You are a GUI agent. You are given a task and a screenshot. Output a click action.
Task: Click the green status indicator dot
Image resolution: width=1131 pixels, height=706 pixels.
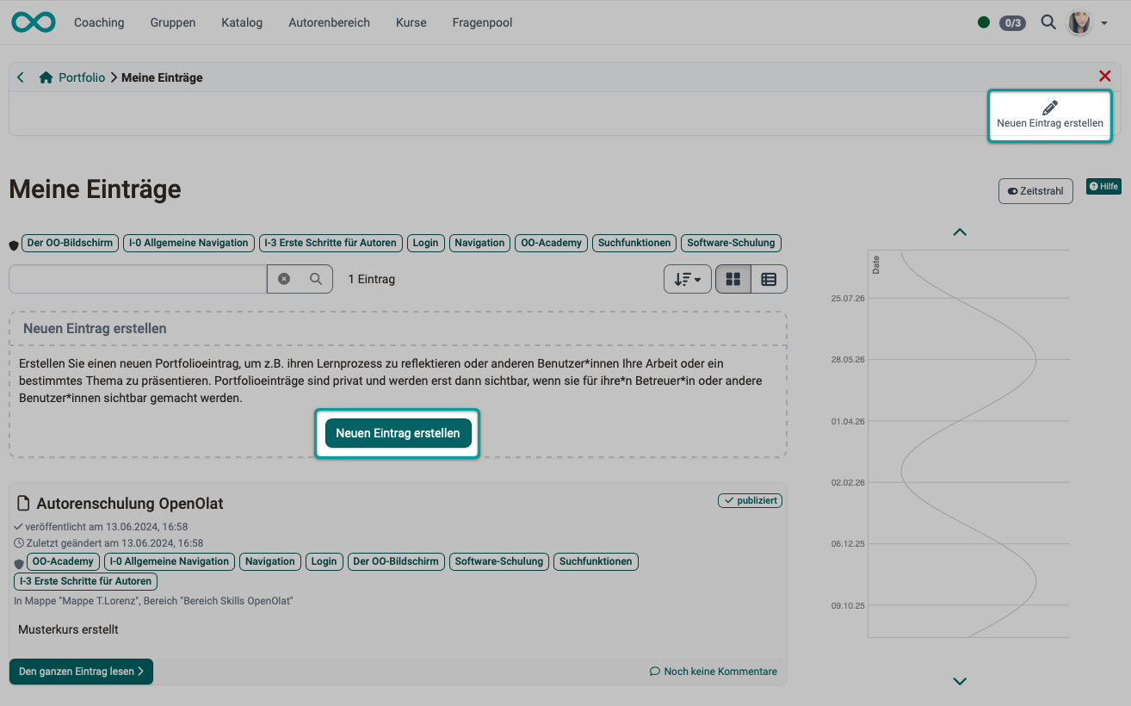[984, 22]
